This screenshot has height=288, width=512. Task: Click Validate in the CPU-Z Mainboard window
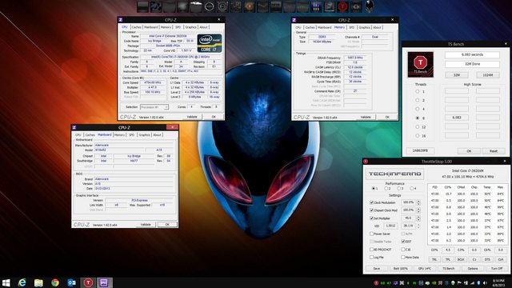pos(146,225)
